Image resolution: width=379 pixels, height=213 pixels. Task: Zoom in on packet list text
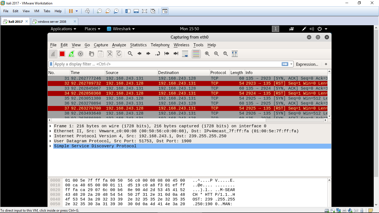click(x=207, y=54)
